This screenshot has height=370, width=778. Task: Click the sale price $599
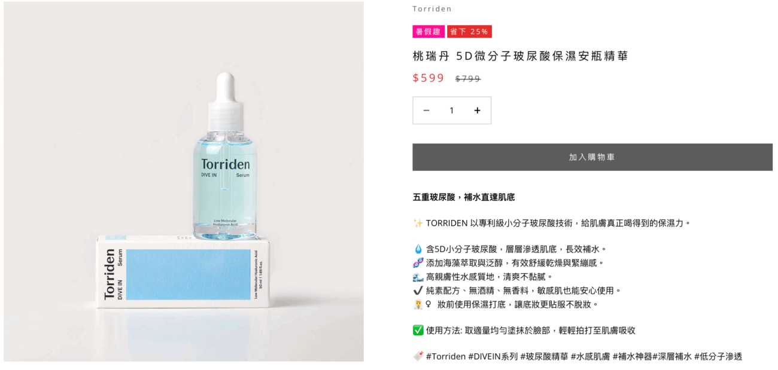pyautogui.click(x=428, y=78)
